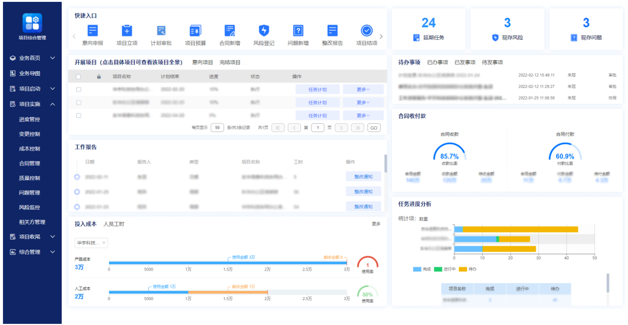Launch the 项目预算 quick entry icon

pyautogui.click(x=195, y=30)
